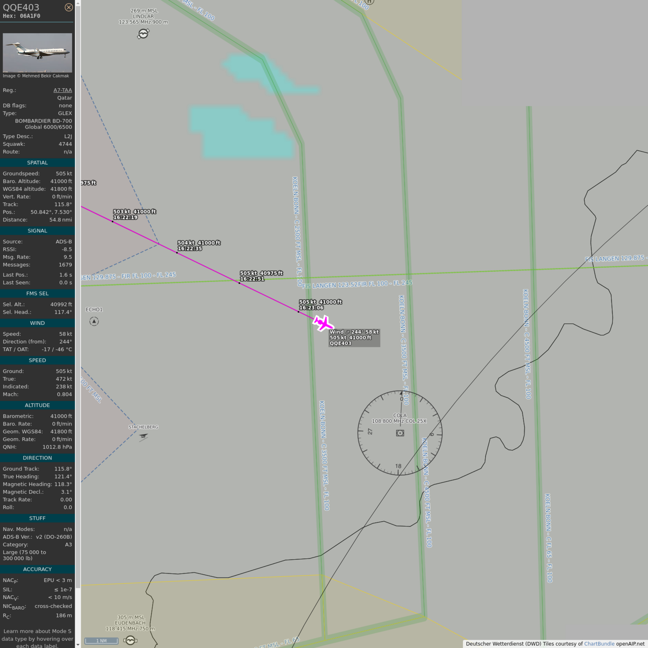Screen dimensions: 648x648
Task: Click the ALTITUDE section header
Action: tap(37, 405)
